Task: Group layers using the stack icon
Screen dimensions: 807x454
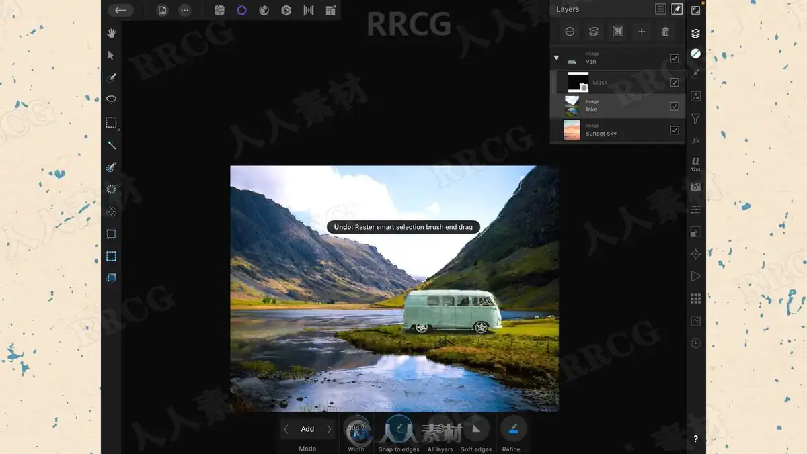Action: pyautogui.click(x=594, y=32)
